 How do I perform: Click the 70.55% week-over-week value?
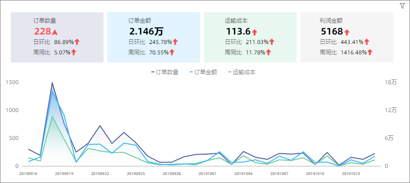click(x=158, y=52)
